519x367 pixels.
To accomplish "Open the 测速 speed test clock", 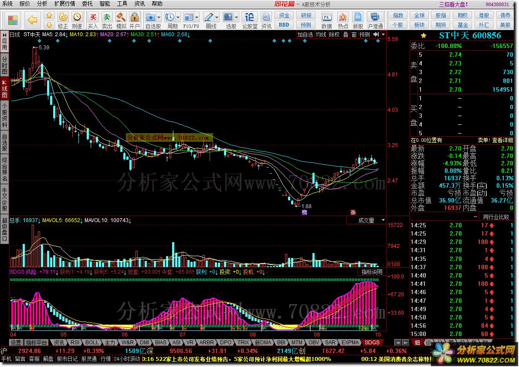I will pyautogui.click(x=77, y=20).
